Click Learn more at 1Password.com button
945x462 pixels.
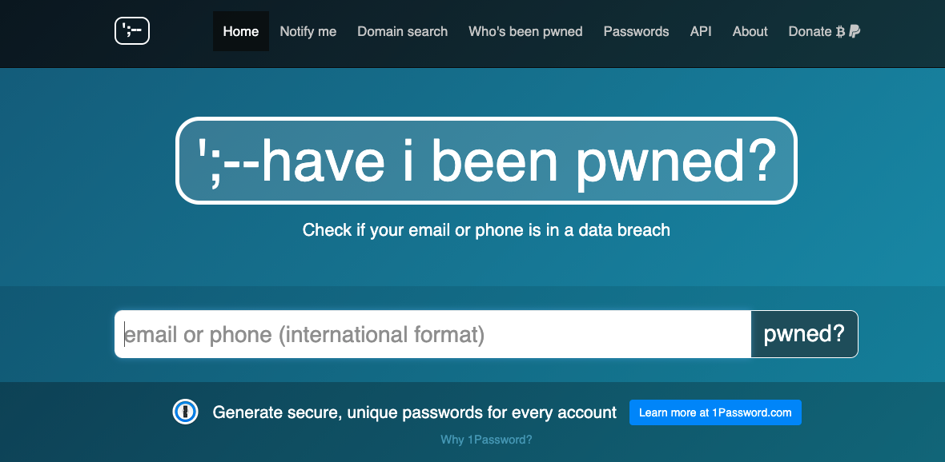coord(715,412)
